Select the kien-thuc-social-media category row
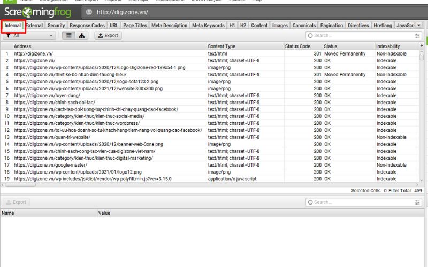Viewport: 428px width, 267px height. pyautogui.click(x=209, y=116)
